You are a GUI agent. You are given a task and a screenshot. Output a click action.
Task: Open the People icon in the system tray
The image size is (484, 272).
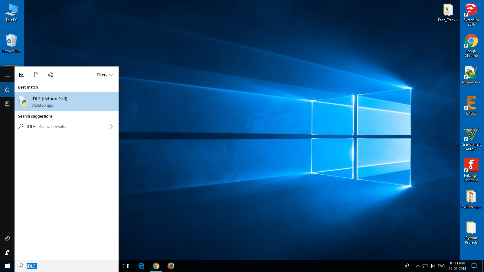click(407, 266)
